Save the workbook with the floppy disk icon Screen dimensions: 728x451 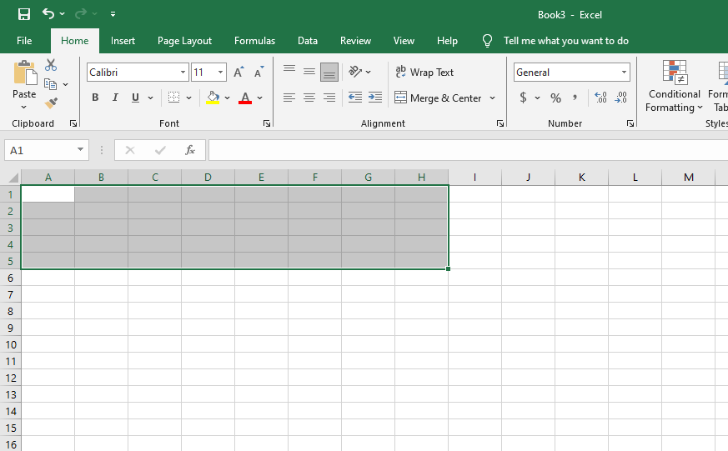tap(23, 14)
